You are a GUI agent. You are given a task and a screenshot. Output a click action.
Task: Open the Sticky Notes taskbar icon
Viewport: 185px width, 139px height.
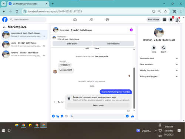click(30, 125)
